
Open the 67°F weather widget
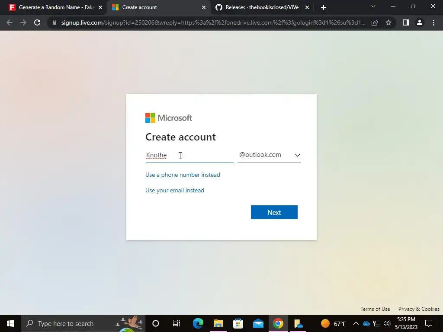334,323
